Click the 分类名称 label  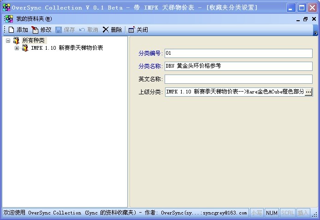[x=150, y=66]
